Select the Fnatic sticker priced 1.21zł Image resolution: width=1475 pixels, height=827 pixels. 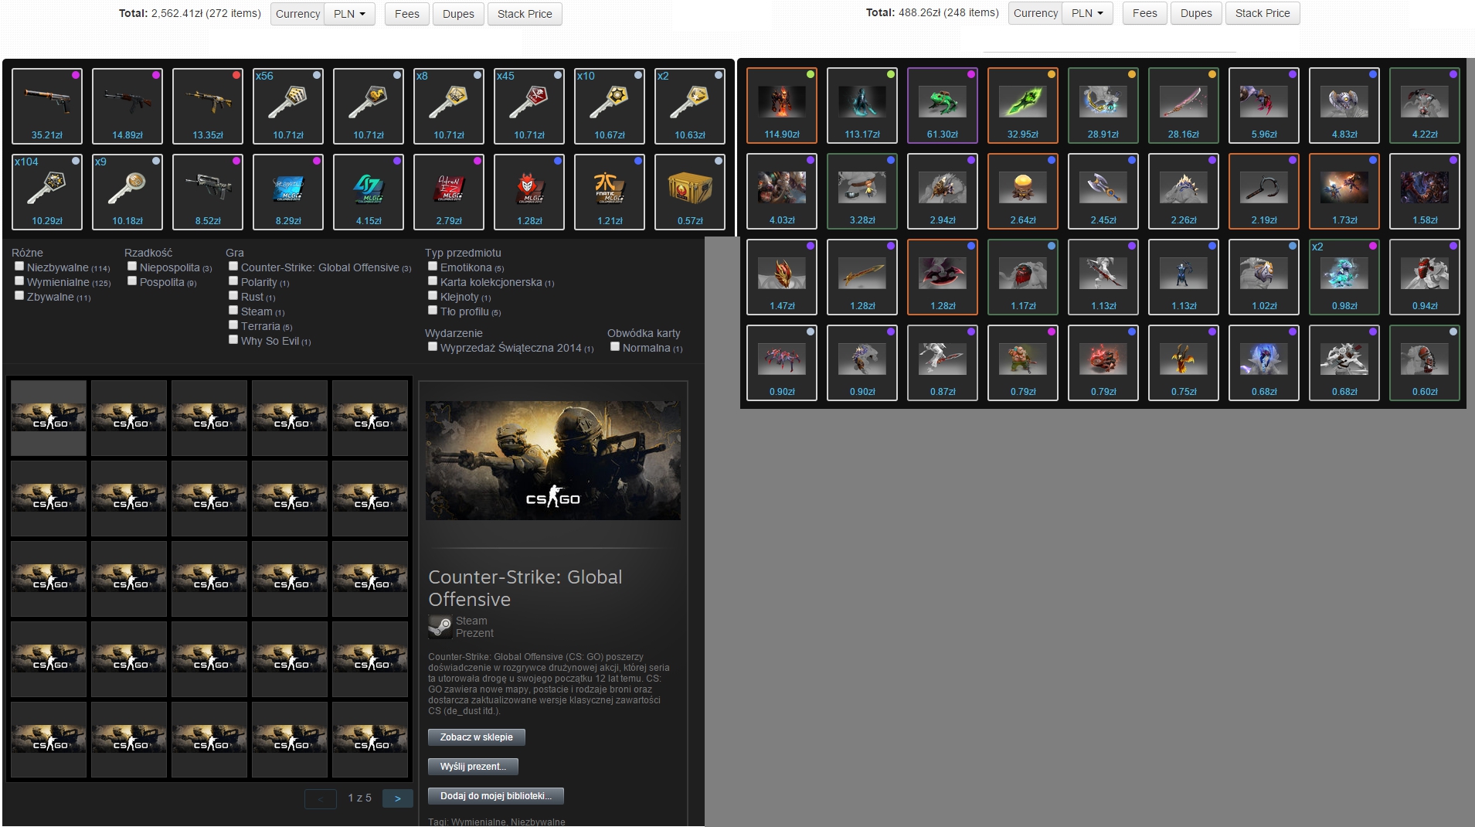(610, 191)
